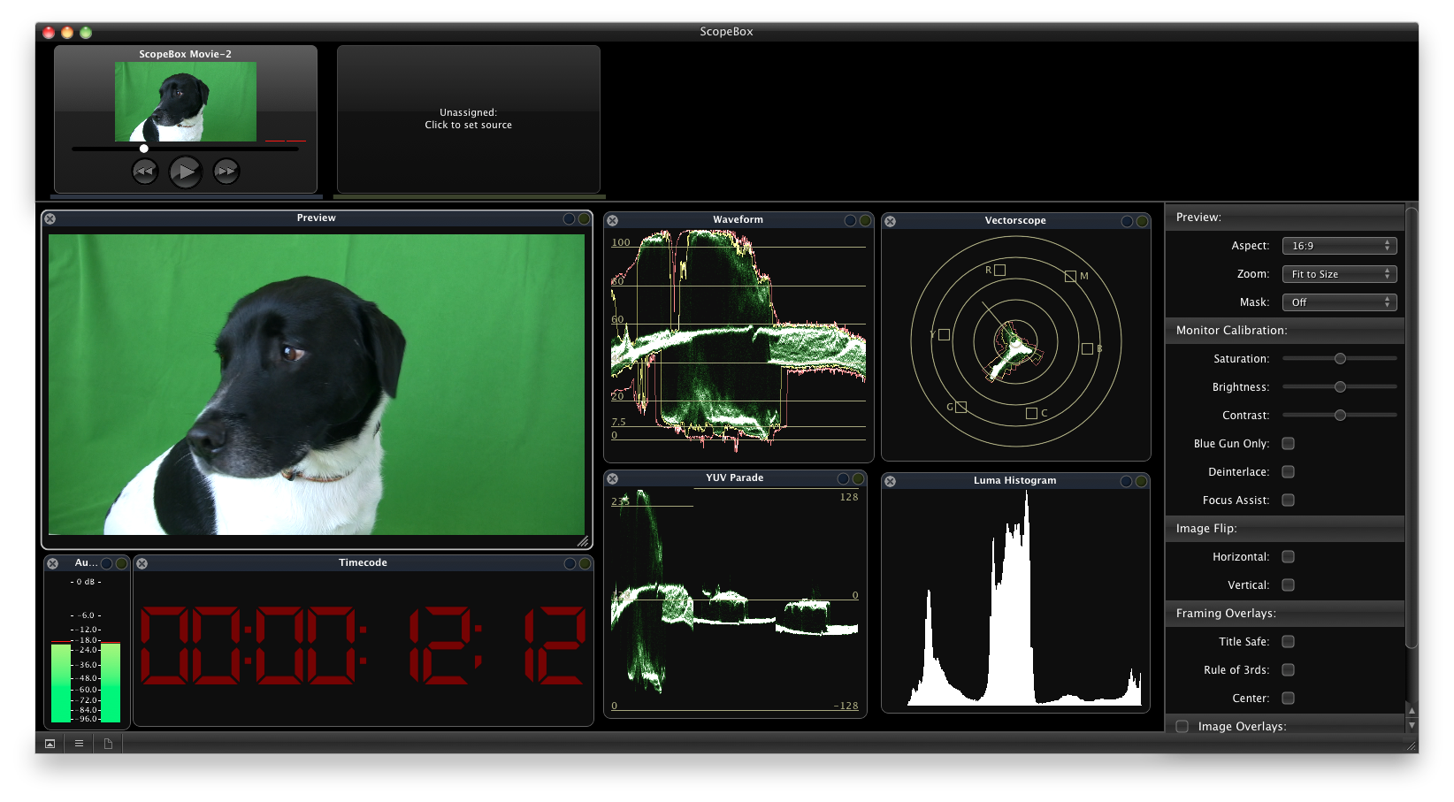Viewport: 1454px width, 802px height.
Task: Click the red timecode digits display
Action: click(363, 645)
